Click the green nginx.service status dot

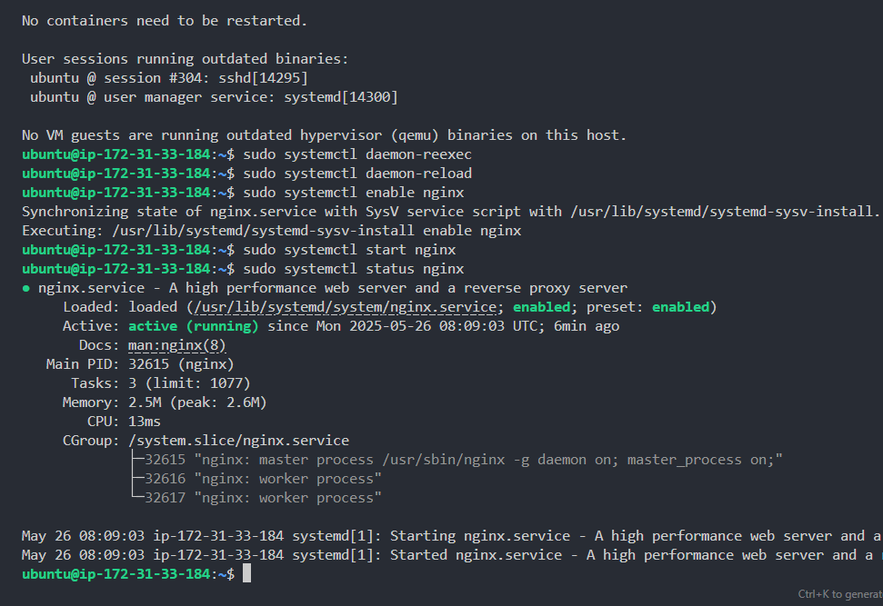(26, 288)
